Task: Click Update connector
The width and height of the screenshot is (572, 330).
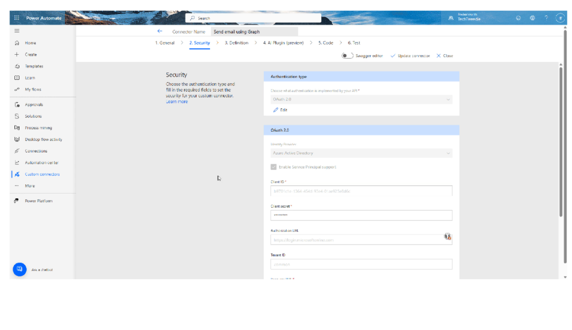Action: click(x=410, y=56)
